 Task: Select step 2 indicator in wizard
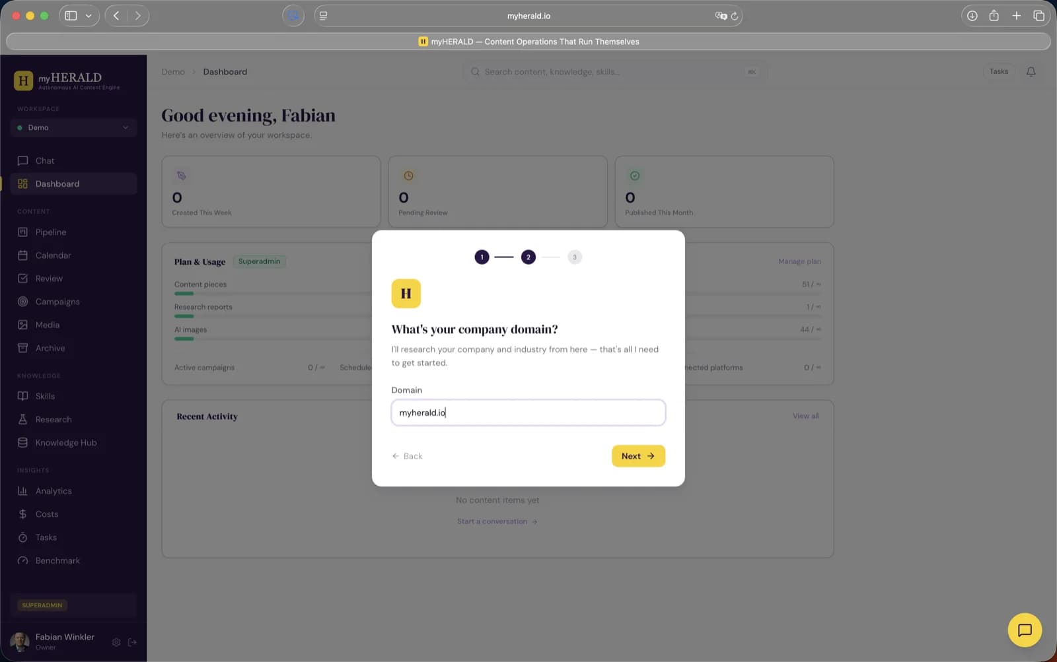click(x=528, y=257)
